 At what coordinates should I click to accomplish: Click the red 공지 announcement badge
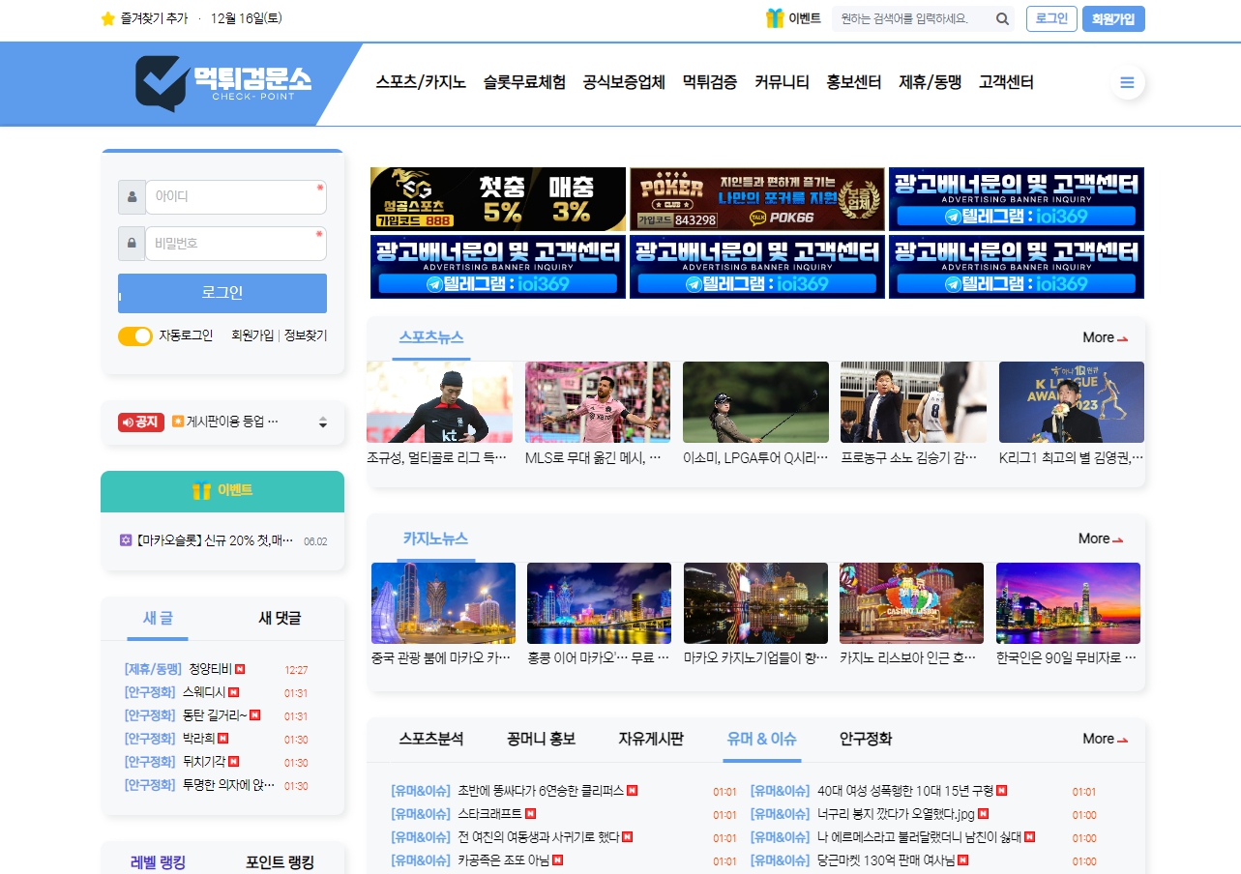coord(141,422)
